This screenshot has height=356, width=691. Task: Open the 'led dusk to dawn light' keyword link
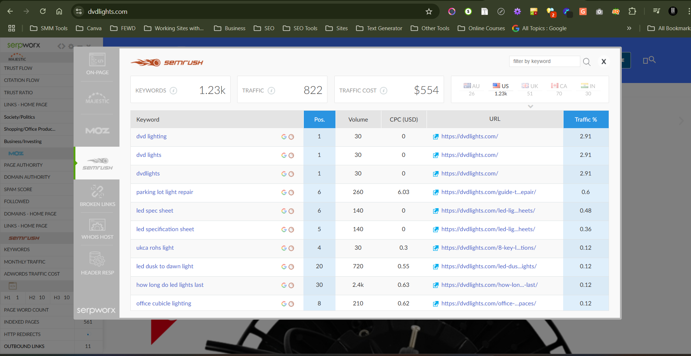coord(165,266)
